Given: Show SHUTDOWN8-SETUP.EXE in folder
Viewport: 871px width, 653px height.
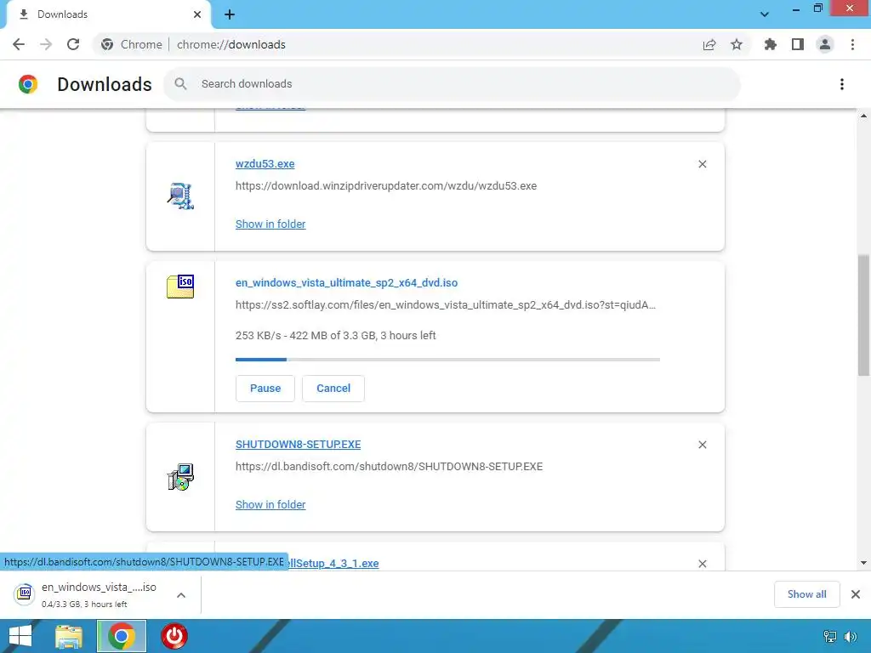Looking at the screenshot, I should tap(270, 505).
